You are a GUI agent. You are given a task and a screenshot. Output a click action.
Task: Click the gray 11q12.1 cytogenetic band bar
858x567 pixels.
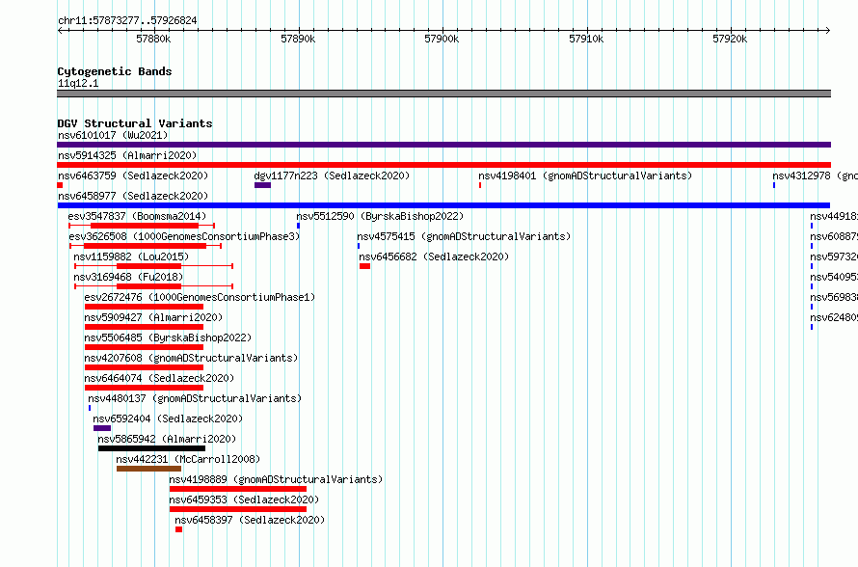pos(443,94)
